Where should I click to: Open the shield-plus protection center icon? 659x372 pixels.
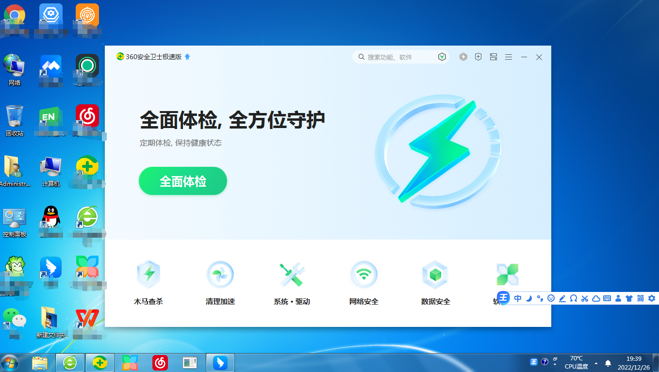(x=478, y=57)
